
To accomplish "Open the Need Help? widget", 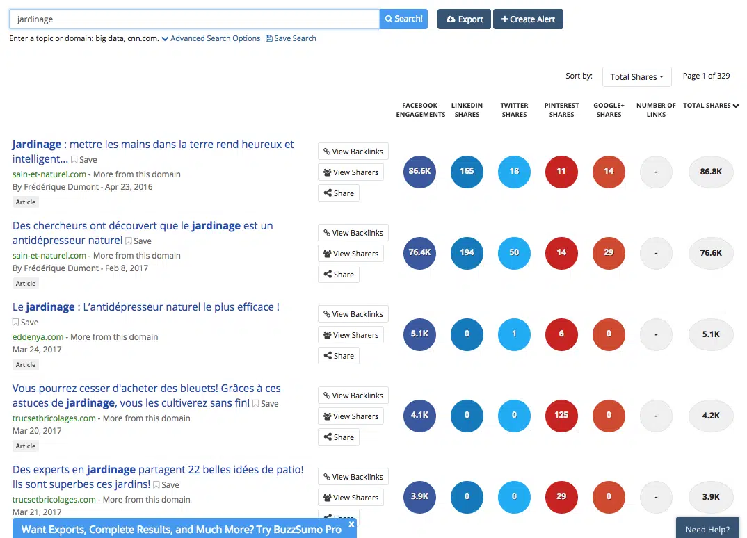I will click(x=707, y=529).
